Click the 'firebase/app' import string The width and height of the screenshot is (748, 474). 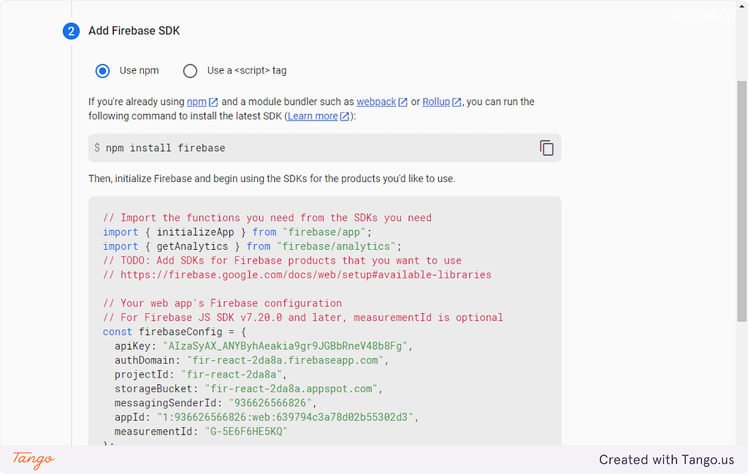324,232
